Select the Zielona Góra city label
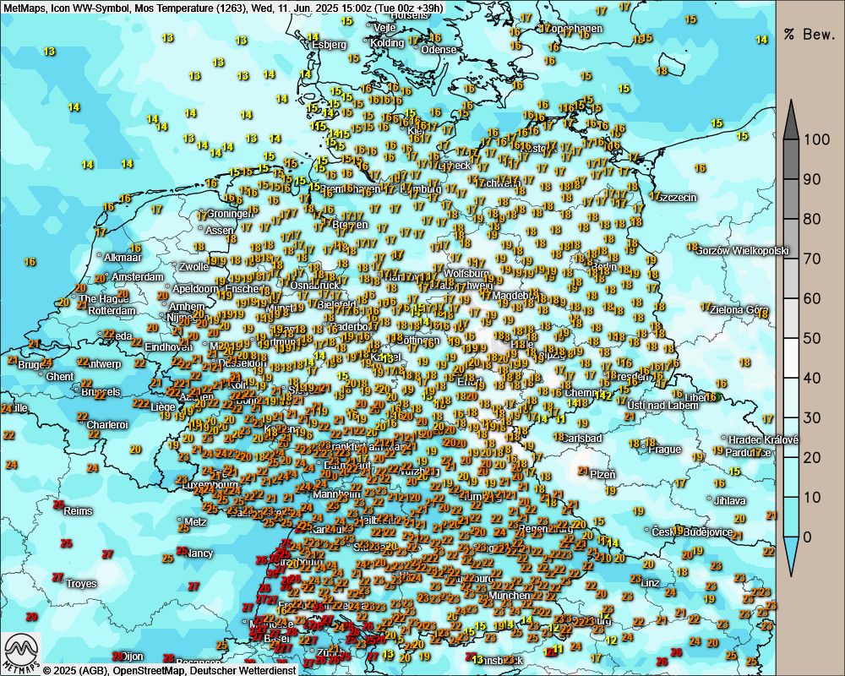 (735, 309)
